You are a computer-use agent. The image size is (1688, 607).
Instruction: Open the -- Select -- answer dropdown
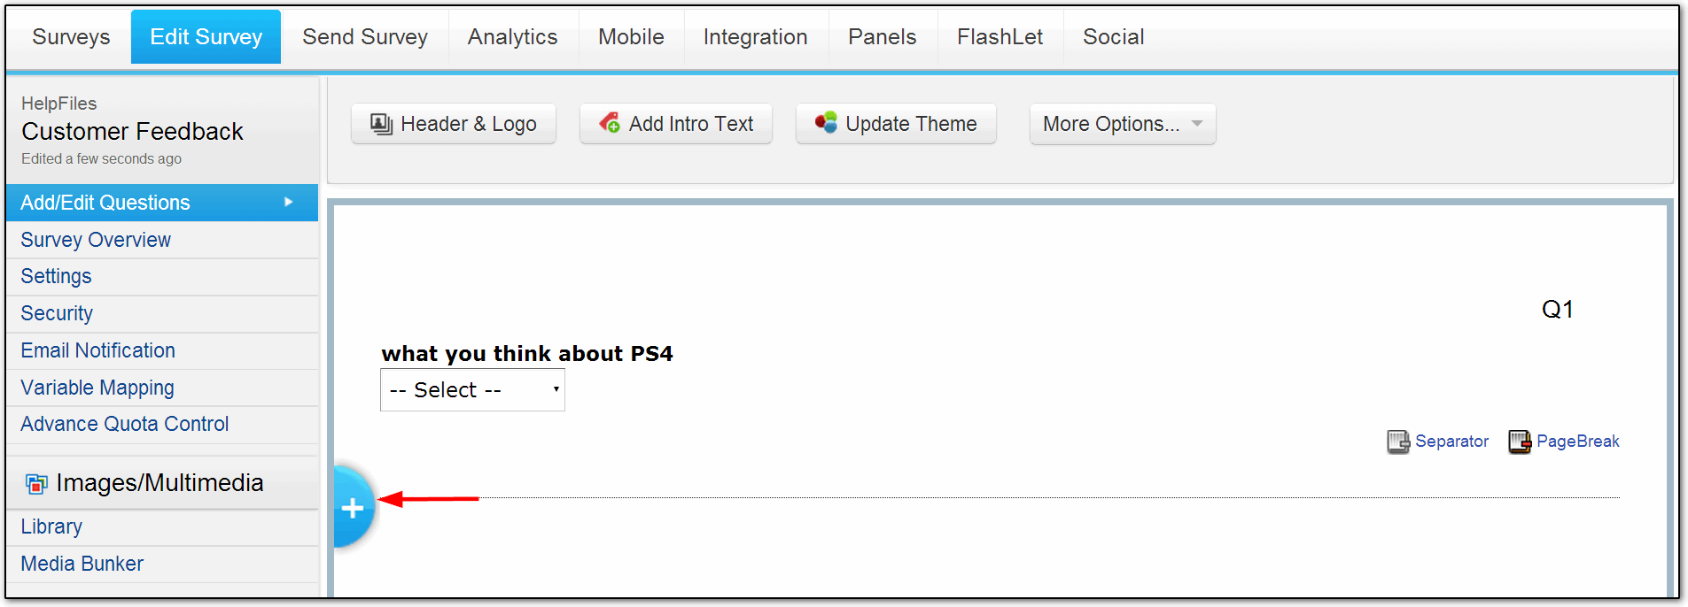click(x=472, y=390)
